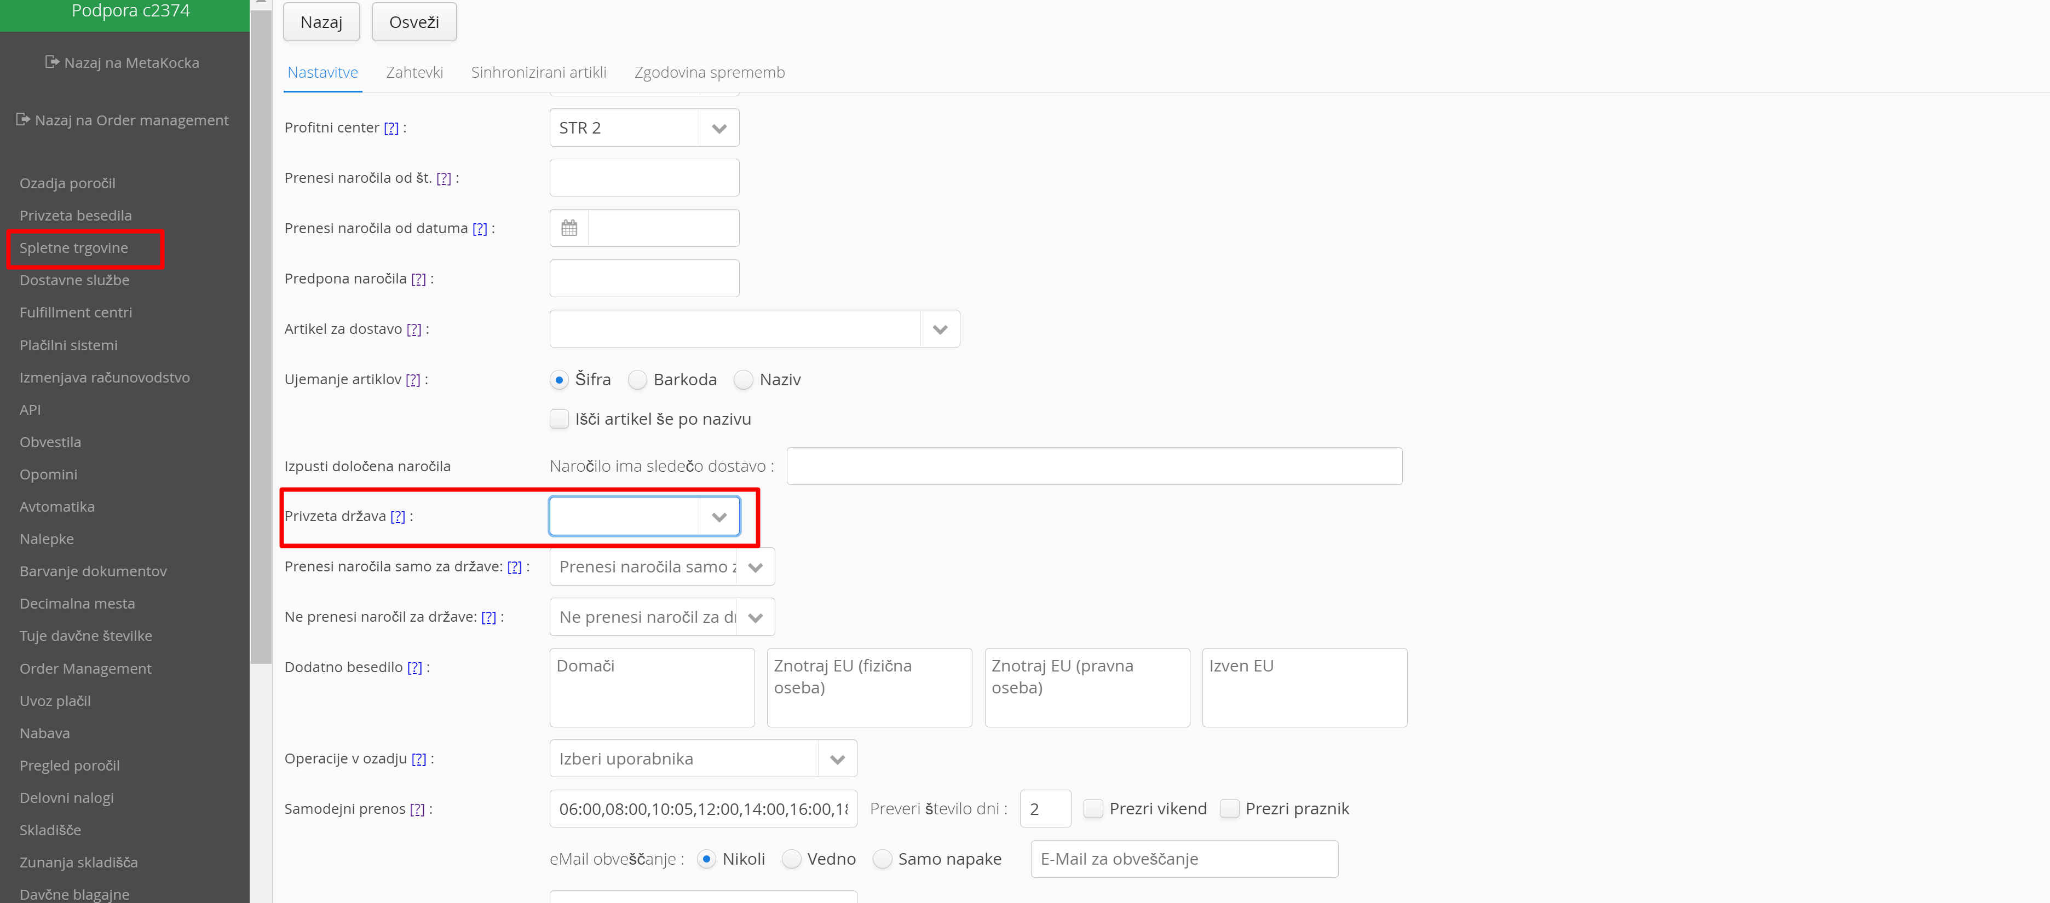
Task: Expand the Artikel za dostavo dropdown
Action: pyautogui.click(x=940, y=329)
